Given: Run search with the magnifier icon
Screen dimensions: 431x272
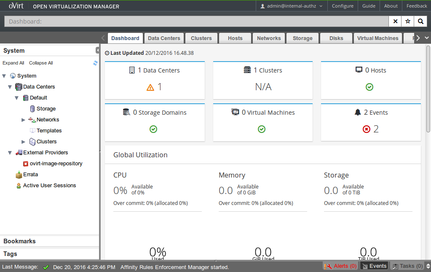Looking at the screenshot, I should 420,22.
